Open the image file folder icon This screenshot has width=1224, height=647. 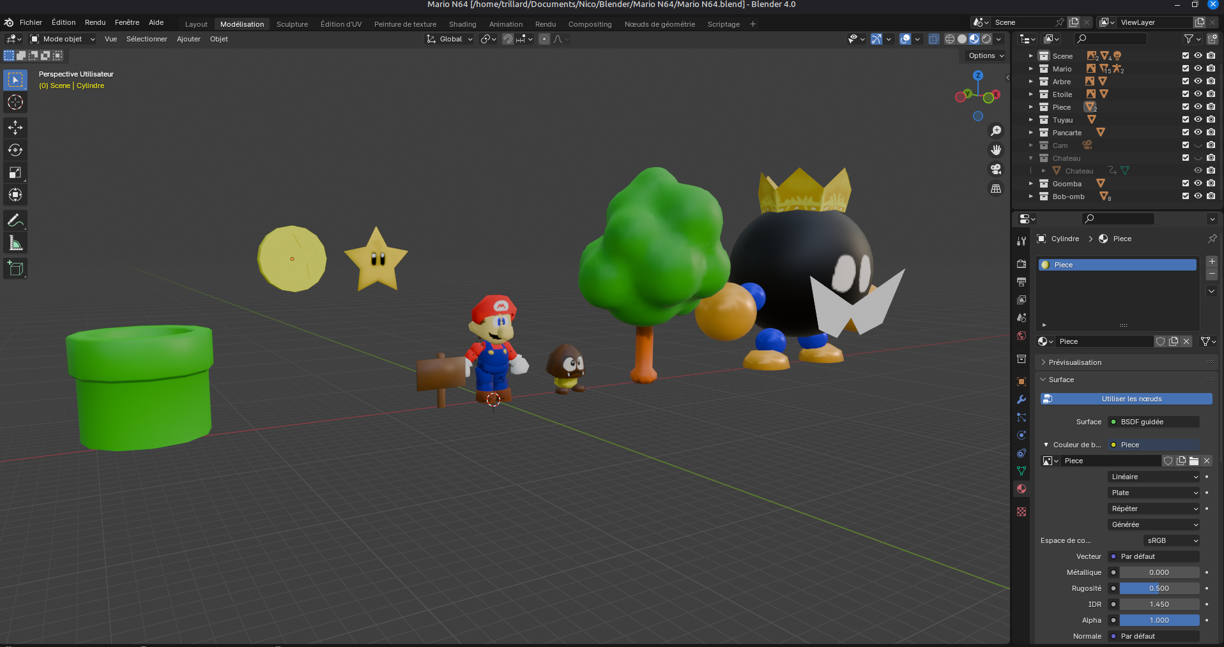[1194, 461]
